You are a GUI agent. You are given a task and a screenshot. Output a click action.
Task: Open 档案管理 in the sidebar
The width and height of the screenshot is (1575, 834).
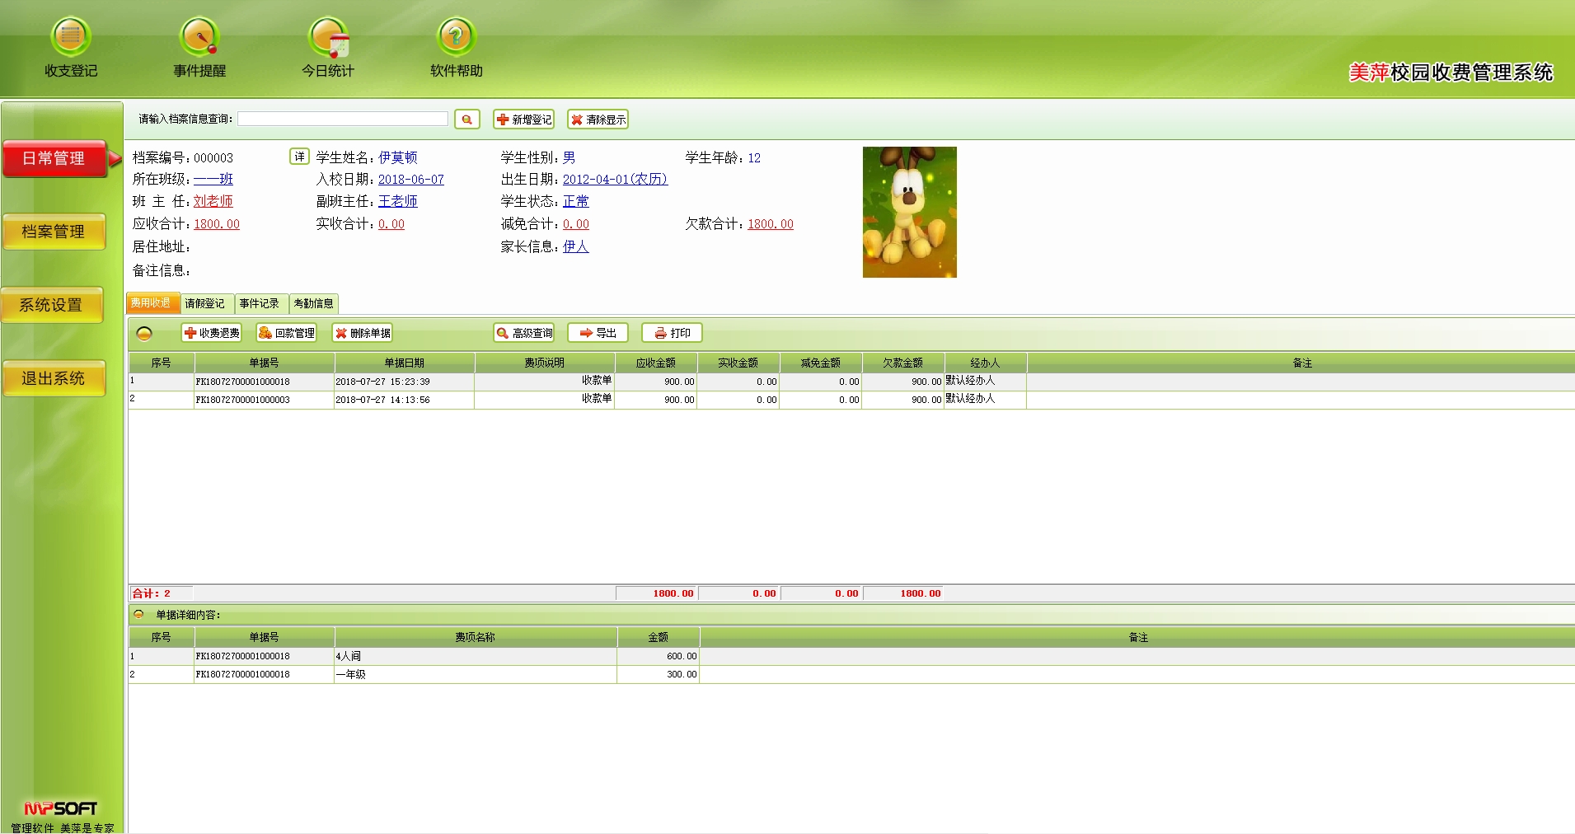pyautogui.click(x=54, y=232)
